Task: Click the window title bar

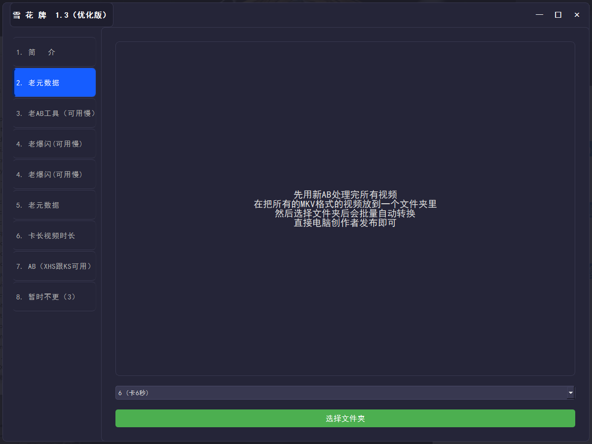Action: click(296, 15)
